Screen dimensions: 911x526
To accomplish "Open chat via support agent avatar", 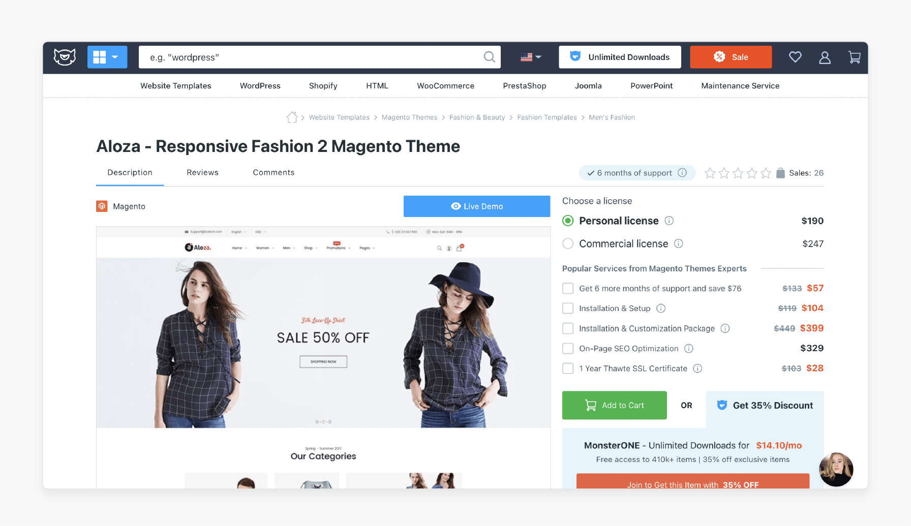I will pyautogui.click(x=836, y=470).
